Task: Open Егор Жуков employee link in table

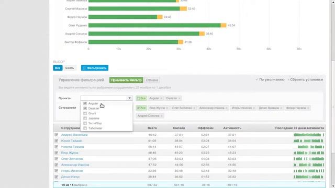Action: (x=70, y=153)
